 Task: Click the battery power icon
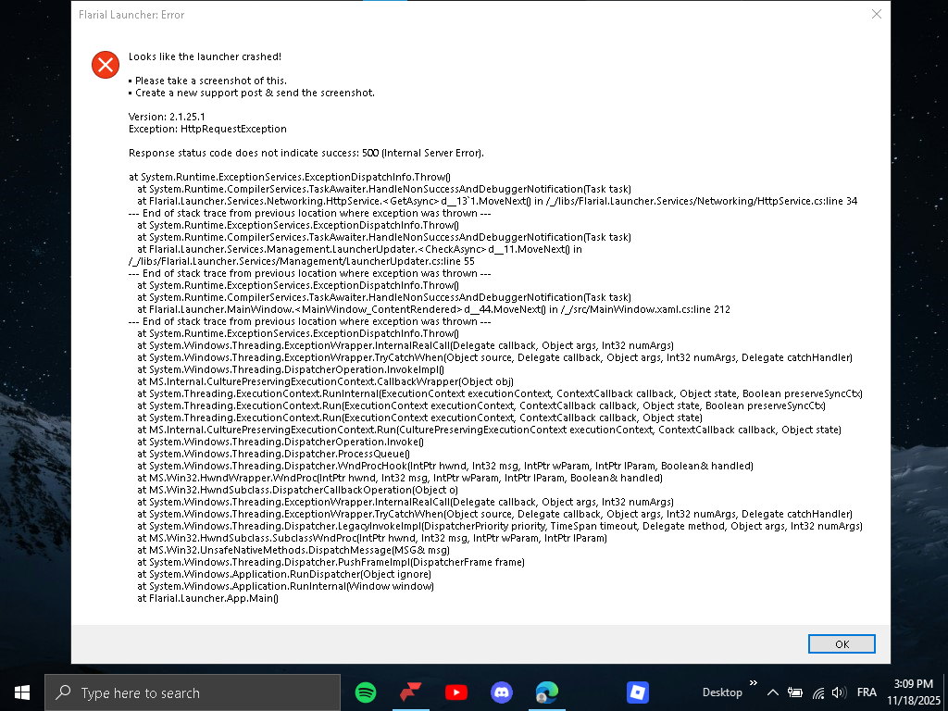[795, 692]
